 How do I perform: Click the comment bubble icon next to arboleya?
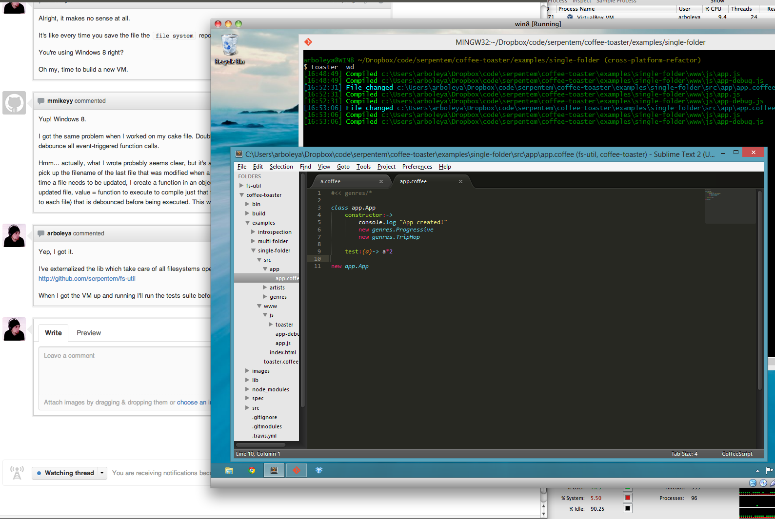coord(41,233)
